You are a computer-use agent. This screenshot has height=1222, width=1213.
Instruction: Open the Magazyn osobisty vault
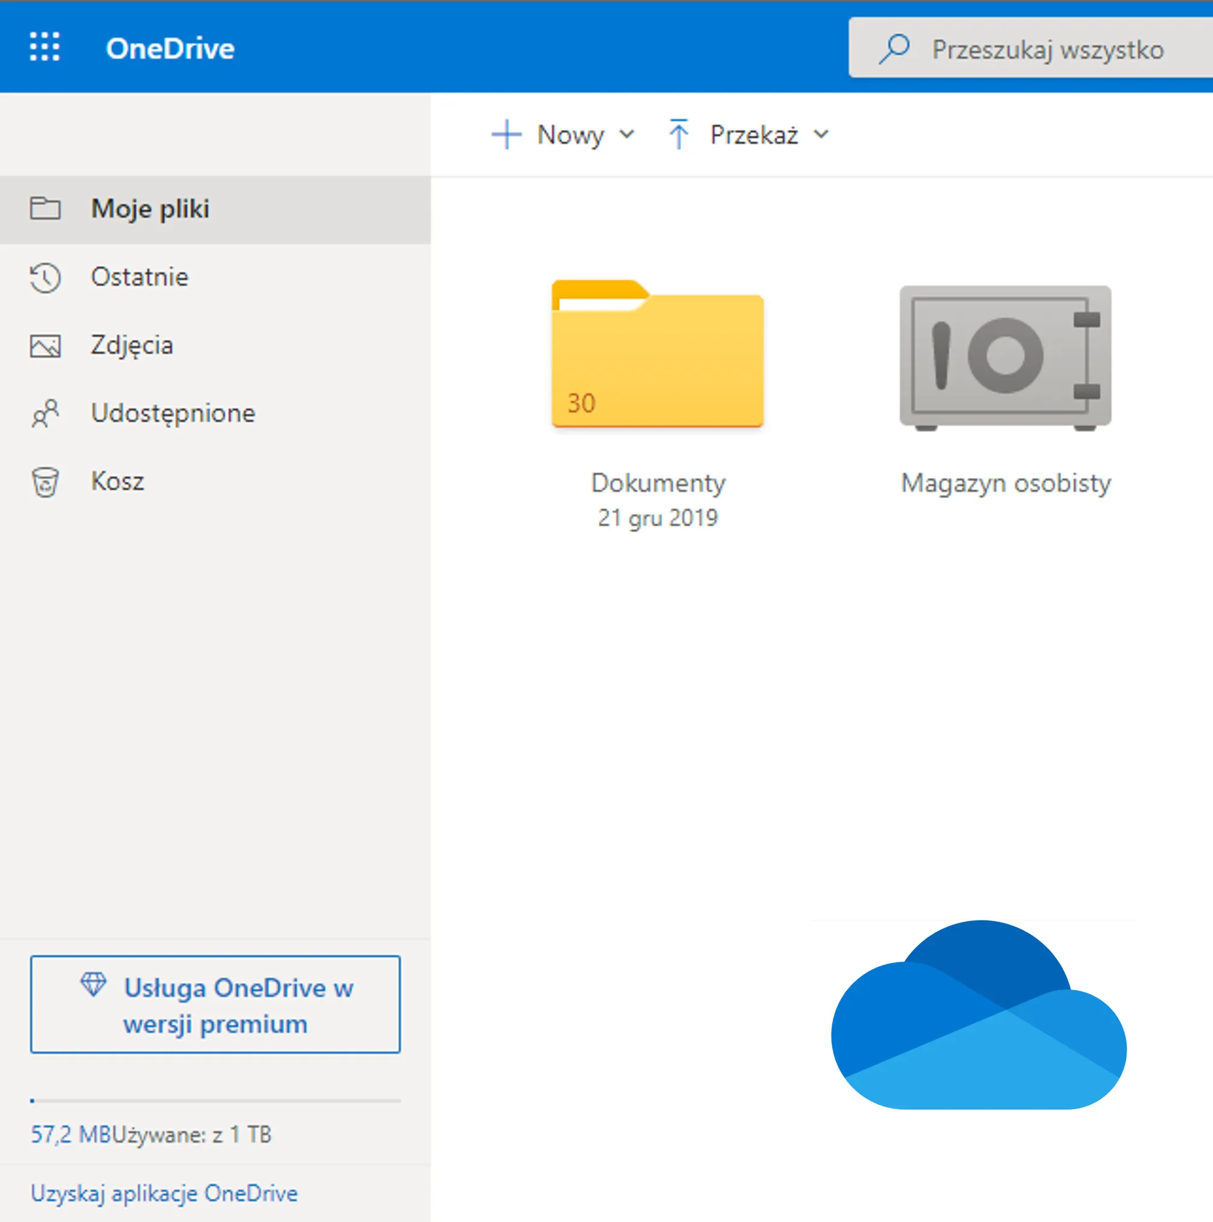[x=1005, y=358]
